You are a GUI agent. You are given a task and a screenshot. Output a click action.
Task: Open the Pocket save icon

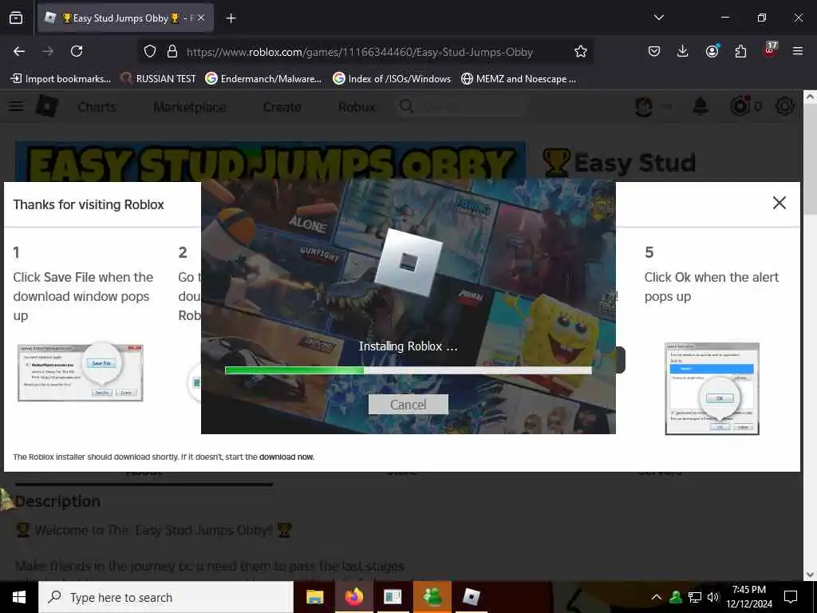[654, 51]
